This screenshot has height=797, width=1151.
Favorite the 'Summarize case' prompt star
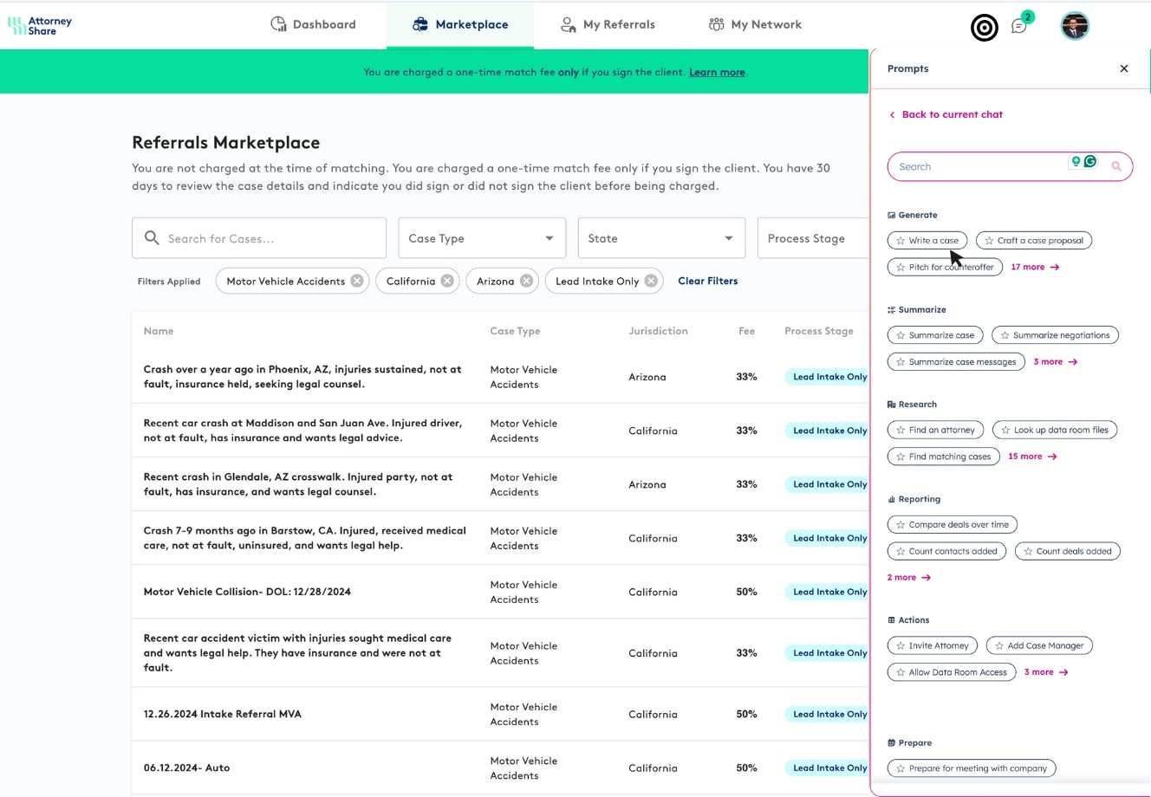(x=901, y=335)
